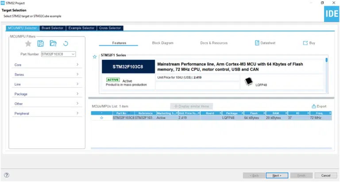Screen dimensions: 340x182
Task: Click the IDE logo in the header
Action: (332, 14)
